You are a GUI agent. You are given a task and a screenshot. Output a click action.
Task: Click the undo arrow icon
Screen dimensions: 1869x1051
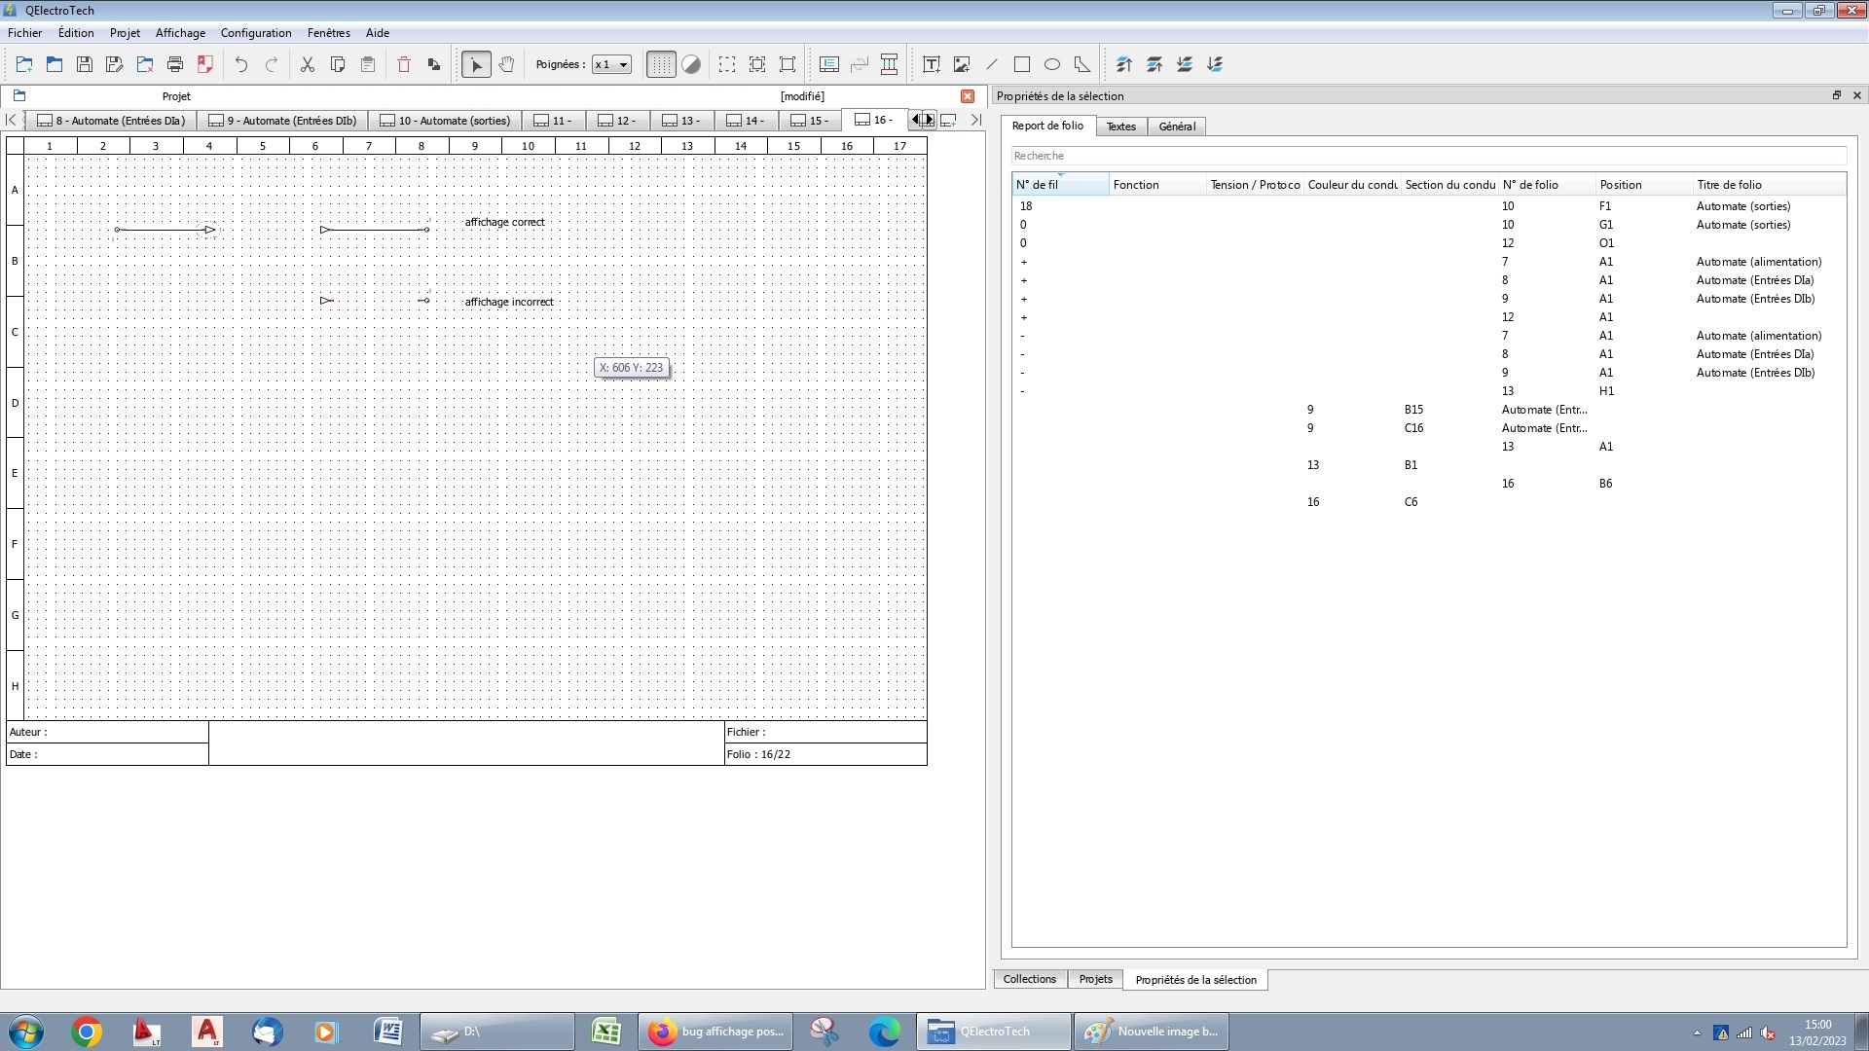pos(241,64)
